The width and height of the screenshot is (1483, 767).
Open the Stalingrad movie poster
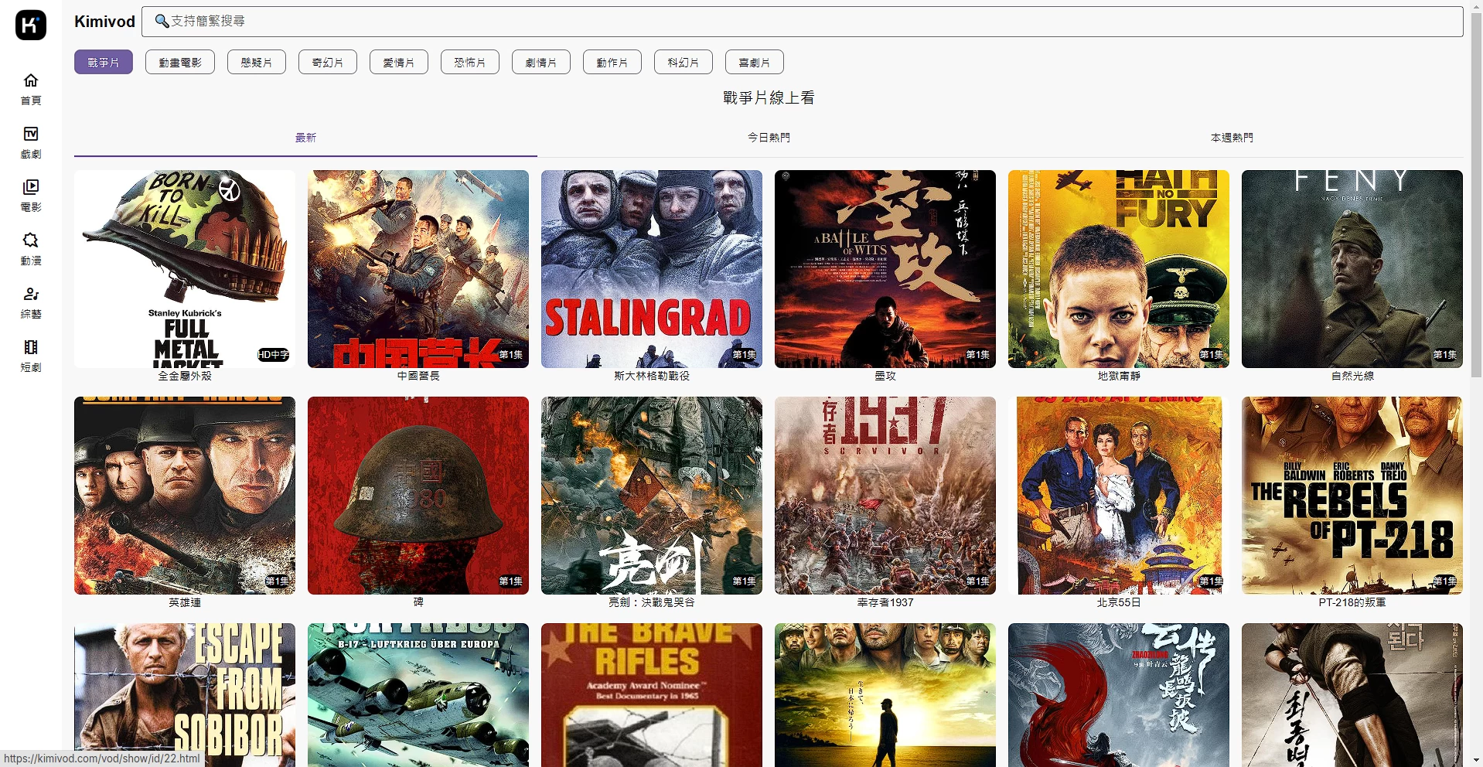click(x=651, y=268)
